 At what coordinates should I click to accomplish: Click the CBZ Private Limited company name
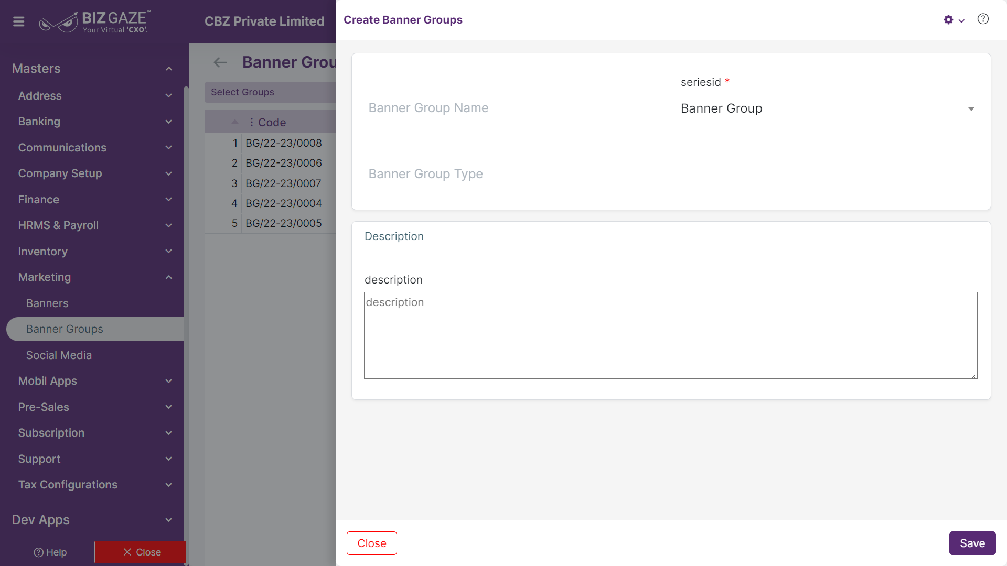[x=264, y=21]
